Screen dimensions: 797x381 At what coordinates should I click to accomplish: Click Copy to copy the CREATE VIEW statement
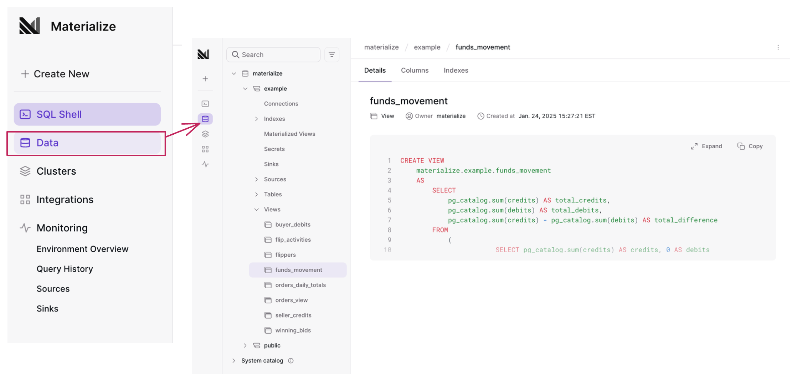tap(750, 146)
